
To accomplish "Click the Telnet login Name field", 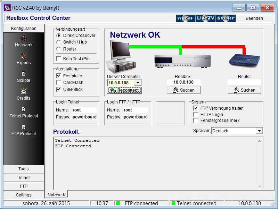I will point(84,110).
